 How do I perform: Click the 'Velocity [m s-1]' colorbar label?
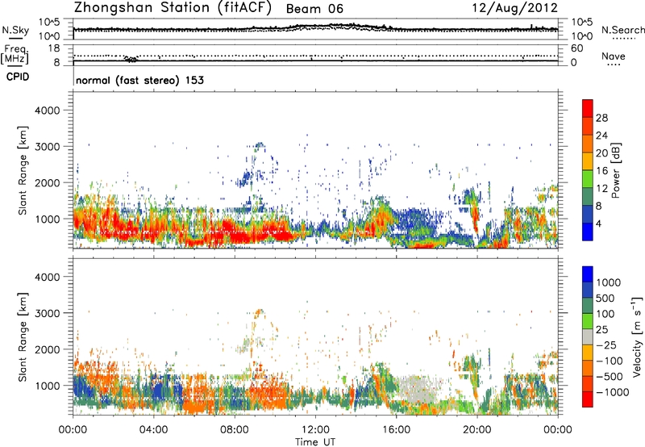[x=637, y=336]
